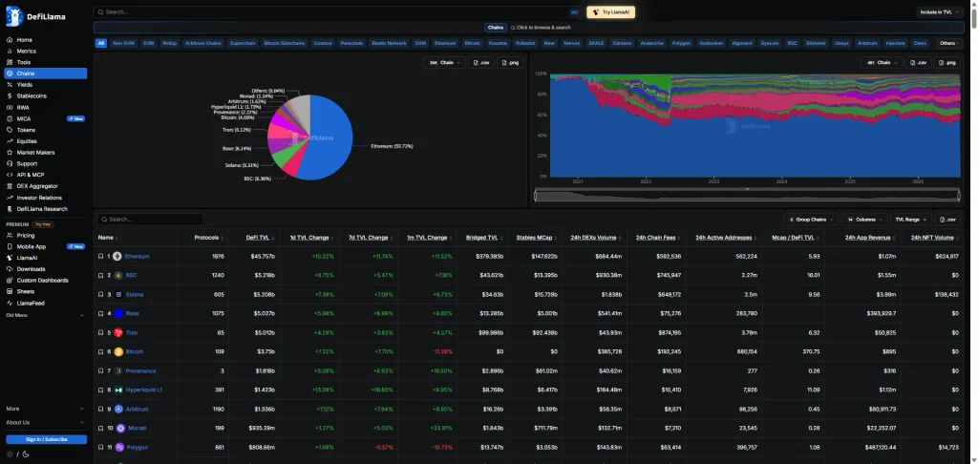Select the Rollup category tab

point(170,44)
